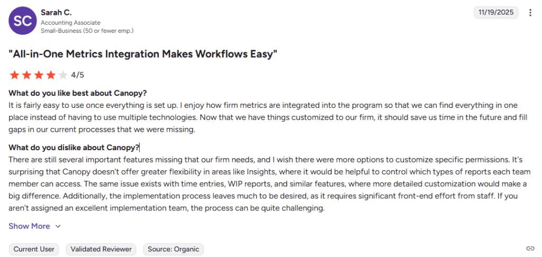Click the third red rating star
This screenshot has width=542, height=257.
pos(39,75)
